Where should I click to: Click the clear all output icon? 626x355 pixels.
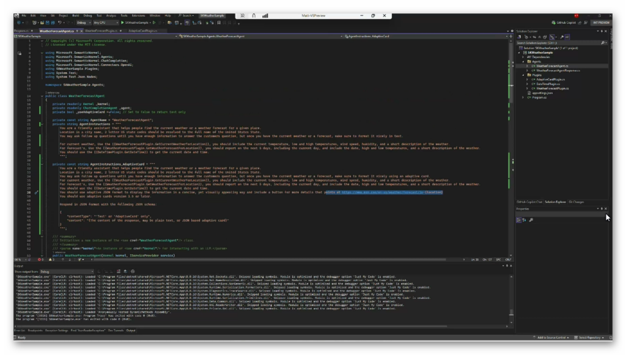pyautogui.click(x=119, y=272)
